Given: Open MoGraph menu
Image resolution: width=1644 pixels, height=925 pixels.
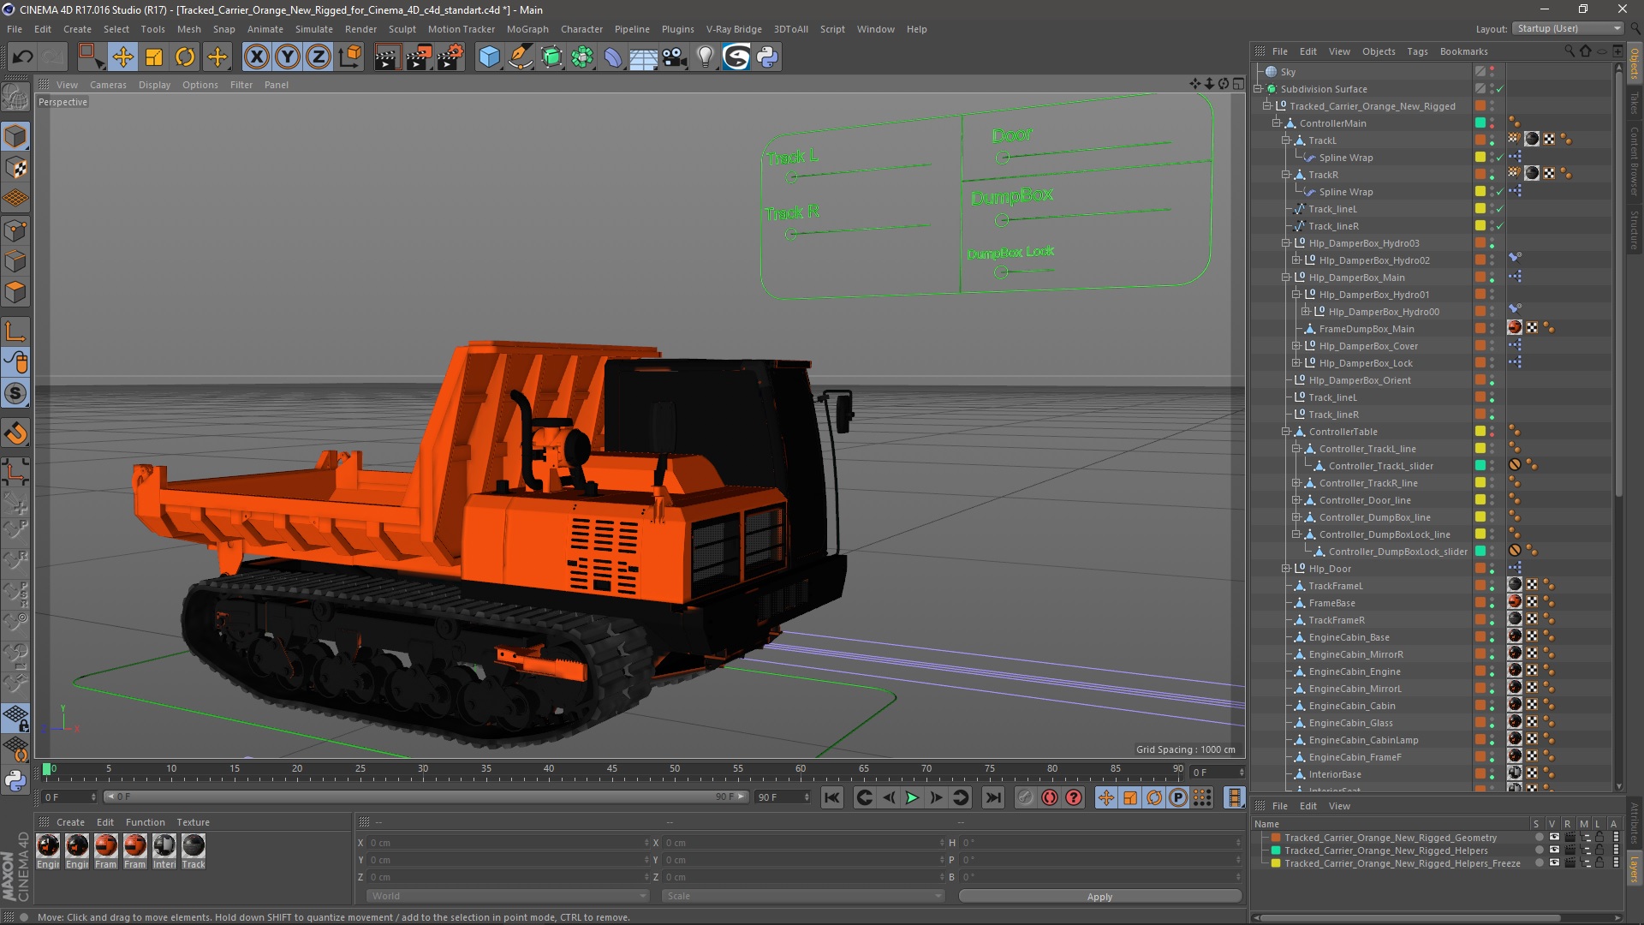Looking at the screenshot, I should pos(527,29).
